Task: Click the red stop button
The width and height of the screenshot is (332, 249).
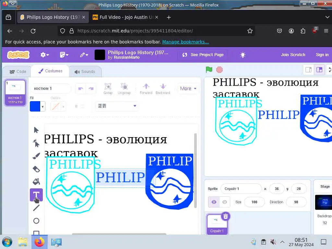Action: click(x=219, y=70)
